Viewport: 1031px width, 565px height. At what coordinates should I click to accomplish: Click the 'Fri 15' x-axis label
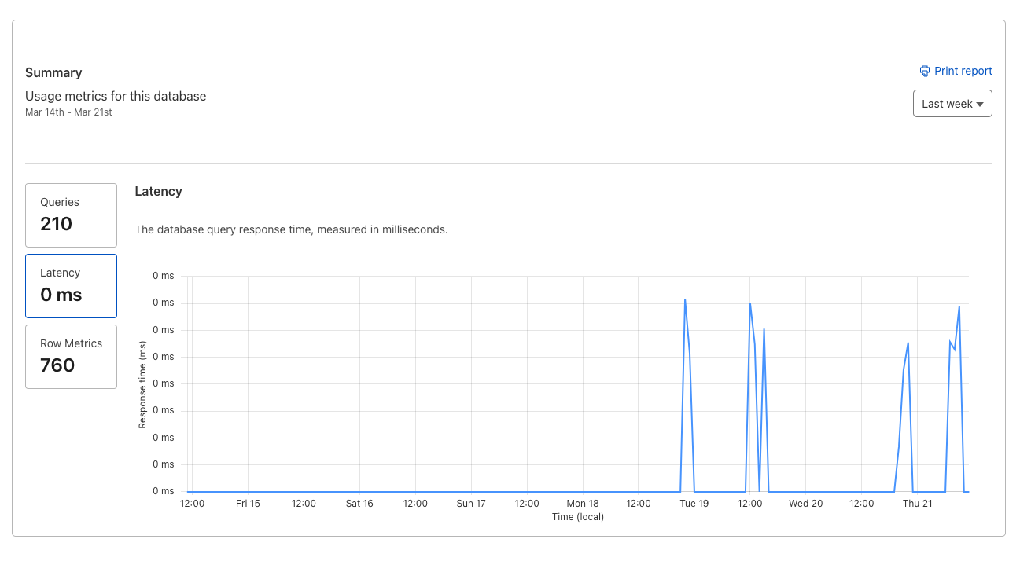click(x=248, y=504)
